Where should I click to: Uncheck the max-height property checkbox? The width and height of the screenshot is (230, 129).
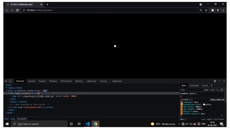[181, 109]
